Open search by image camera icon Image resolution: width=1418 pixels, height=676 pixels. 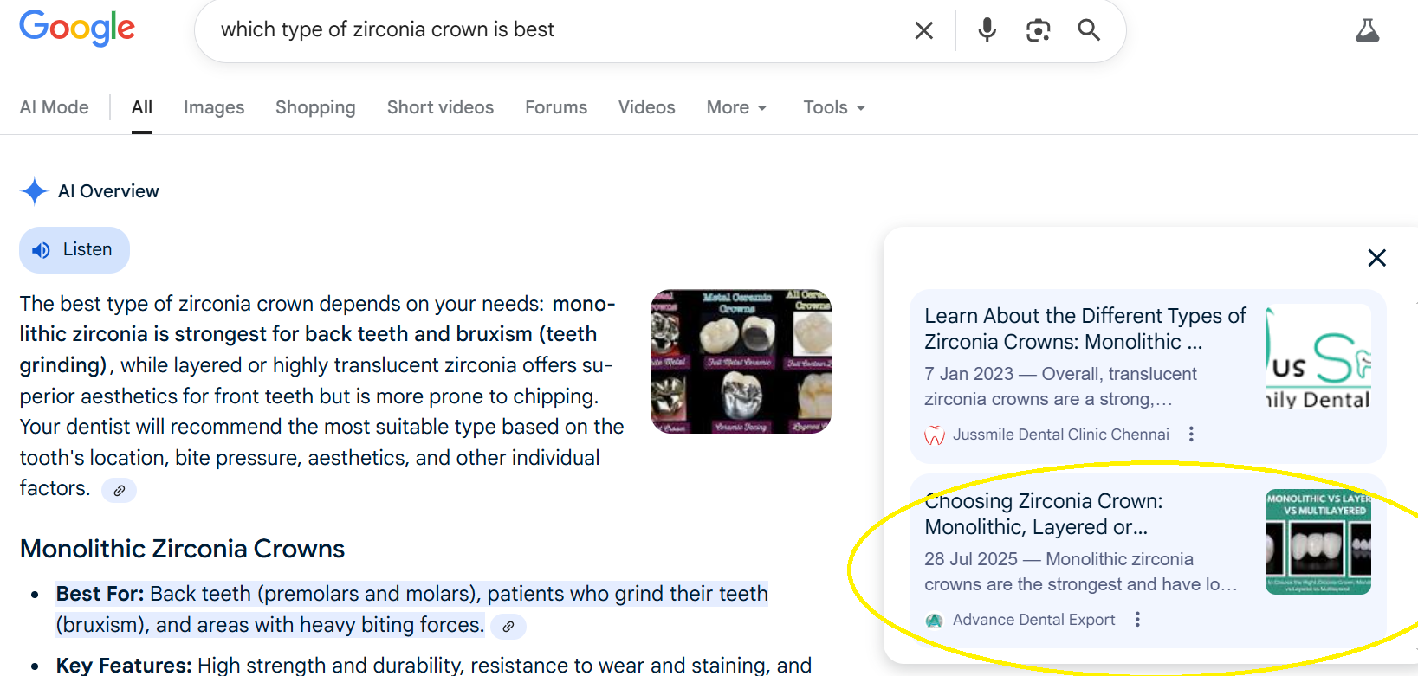pos(1038,30)
